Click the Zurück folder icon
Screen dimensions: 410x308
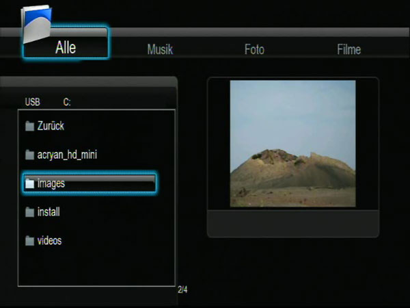30,126
